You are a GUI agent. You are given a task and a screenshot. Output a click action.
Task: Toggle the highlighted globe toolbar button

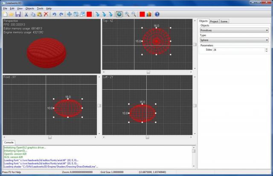pyautogui.click(x=119, y=14)
